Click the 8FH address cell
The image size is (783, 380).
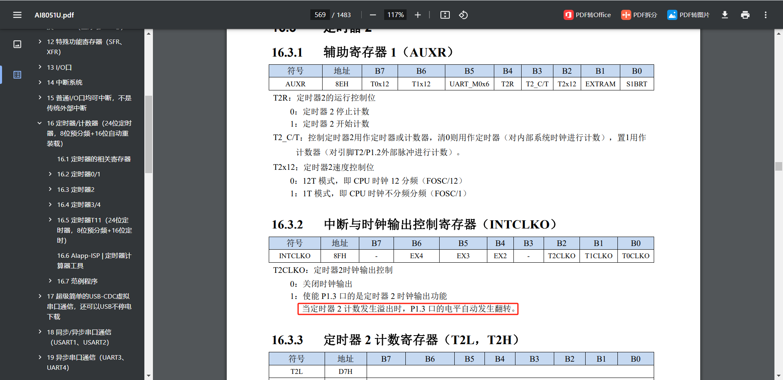point(340,256)
